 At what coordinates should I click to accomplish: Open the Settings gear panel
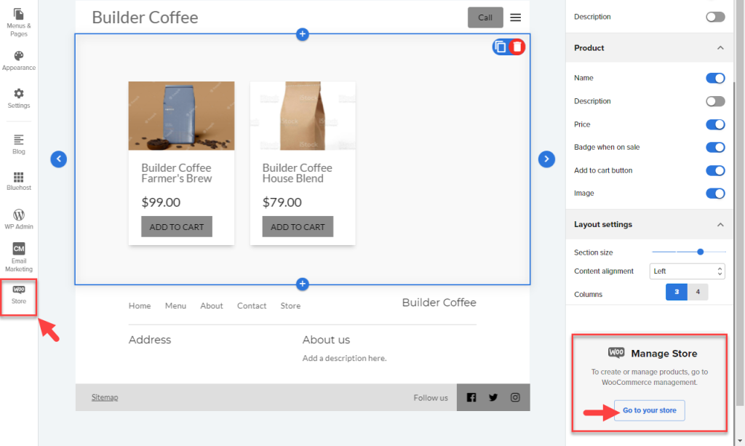tap(18, 98)
